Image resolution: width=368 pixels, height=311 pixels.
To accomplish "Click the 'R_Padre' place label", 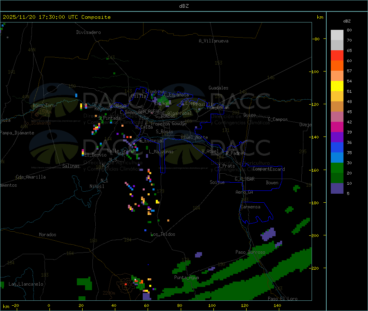I will coord(234,153).
